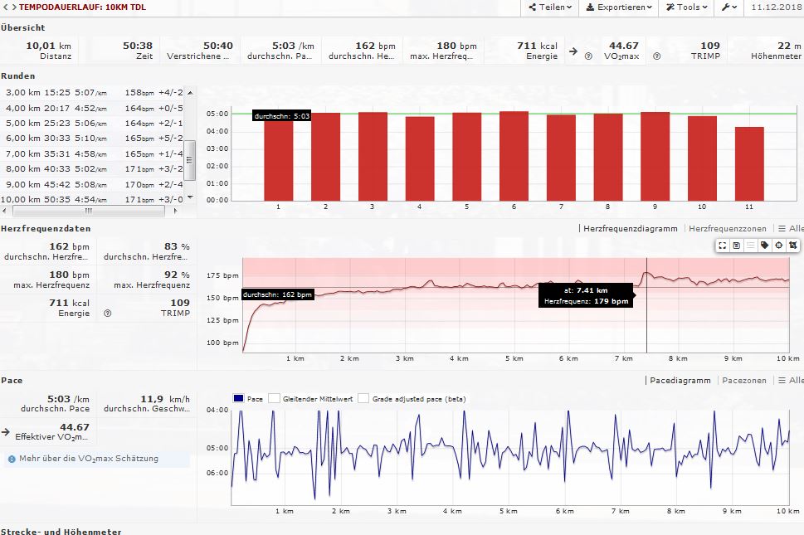Open the wrench settings dropdown
The width and height of the screenshot is (804, 535).
(729, 7)
